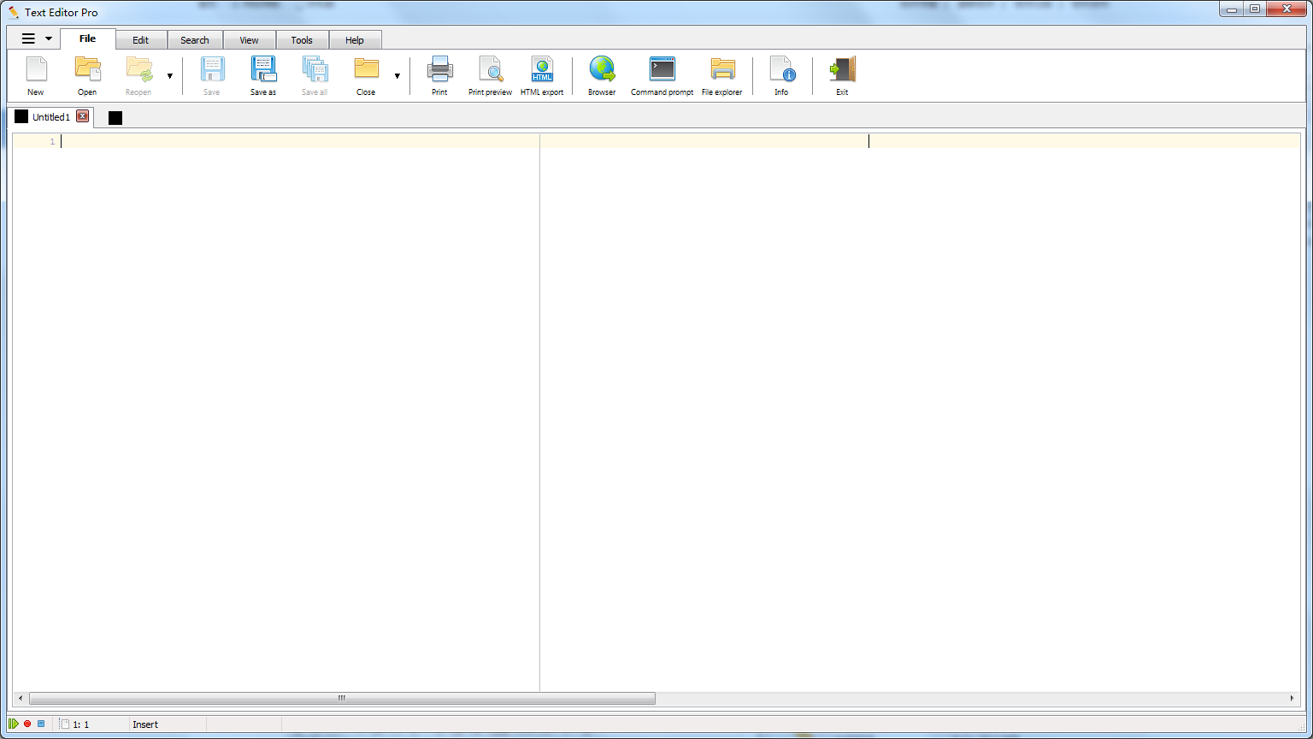The width and height of the screenshot is (1313, 739).
Task: Play macro using green play button
Action: pos(14,724)
